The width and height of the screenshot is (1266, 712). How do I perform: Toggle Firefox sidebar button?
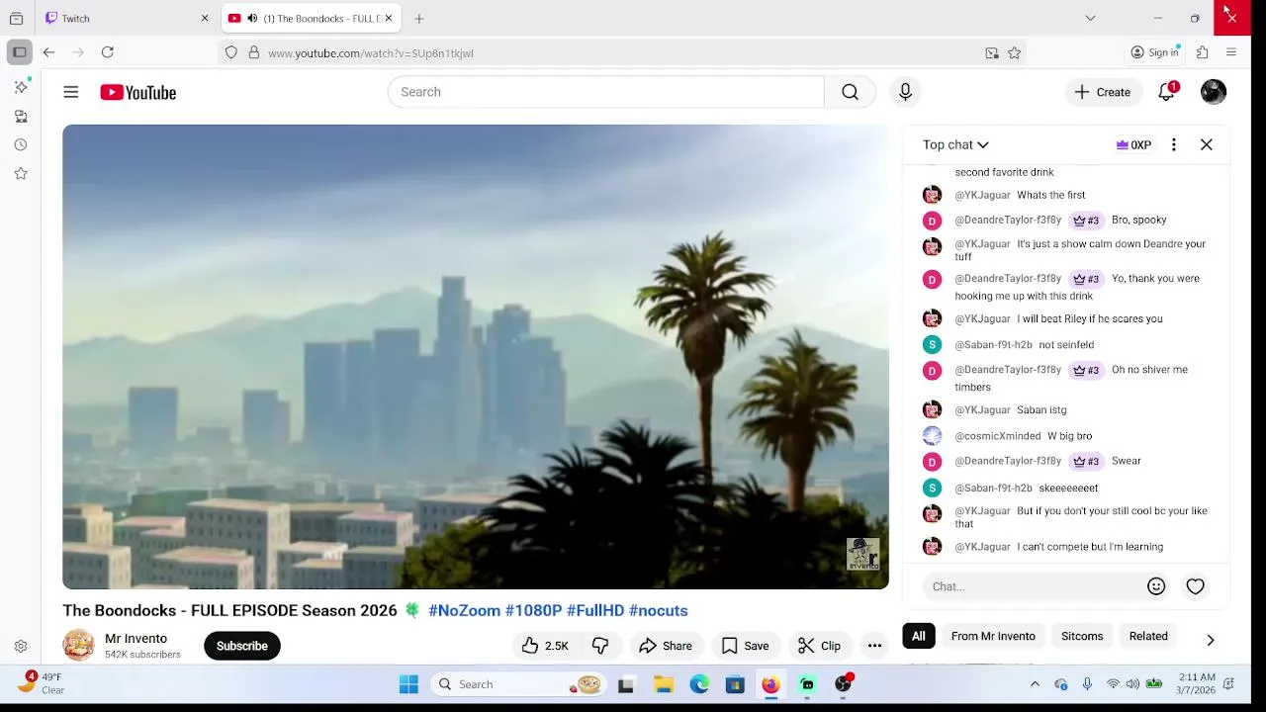[x=20, y=52]
